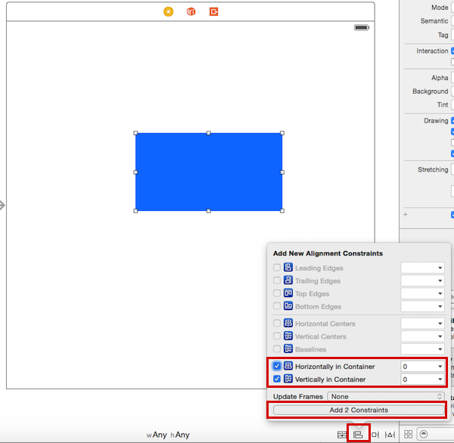
Task: Click the Horizontally in Container icon
Action: [x=288, y=366]
